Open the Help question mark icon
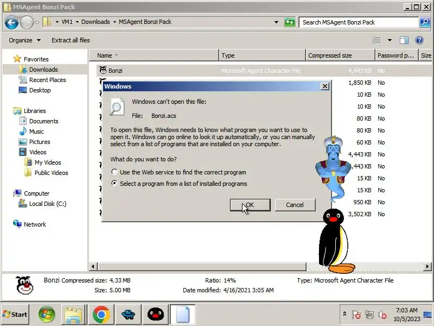The image size is (434, 326). (419, 40)
